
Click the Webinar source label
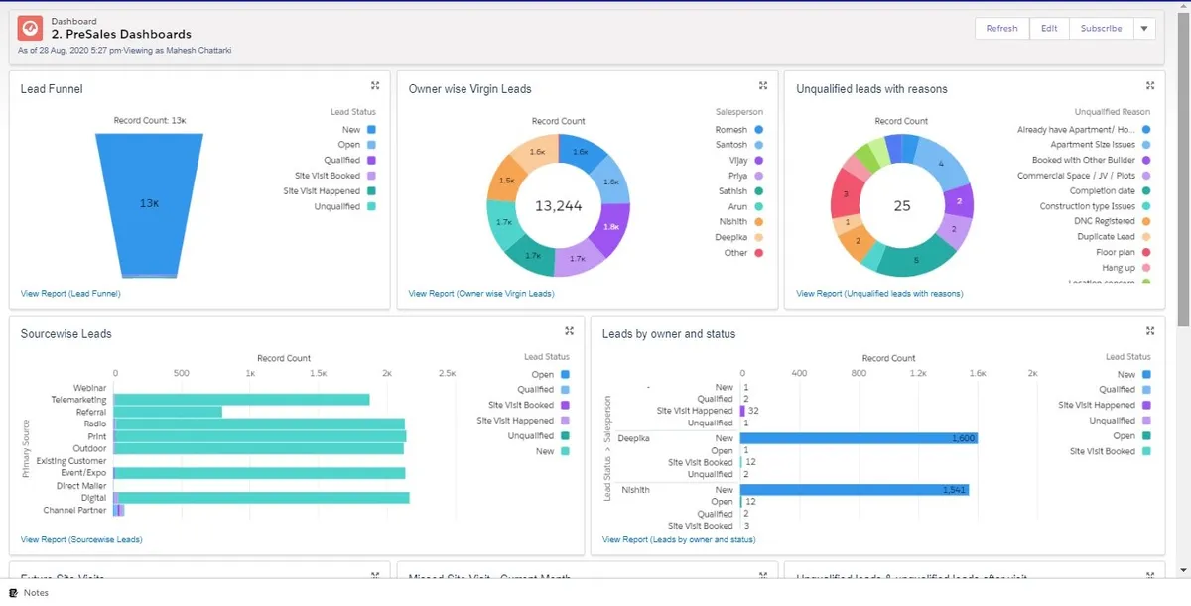click(x=89, y=387)
